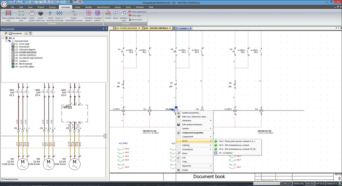342x186 pixels.
Task: Toggle the Drawing preview checkbox
Action: pos(3,179)
